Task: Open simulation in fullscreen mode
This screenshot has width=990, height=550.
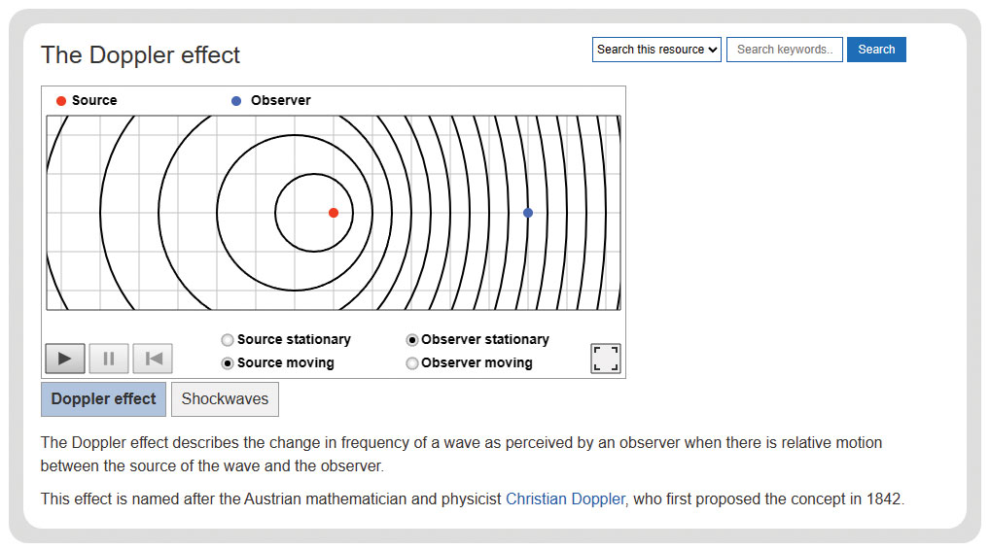Action: (x=606, y=359)
